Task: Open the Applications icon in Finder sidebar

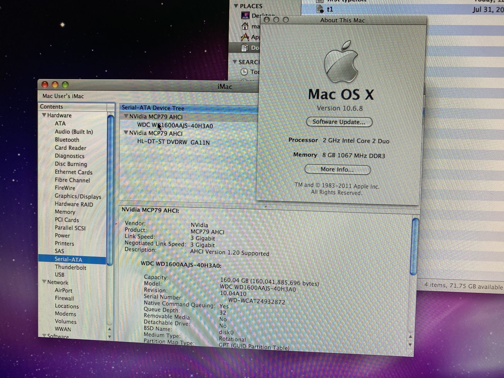Action: click(245, 37)
